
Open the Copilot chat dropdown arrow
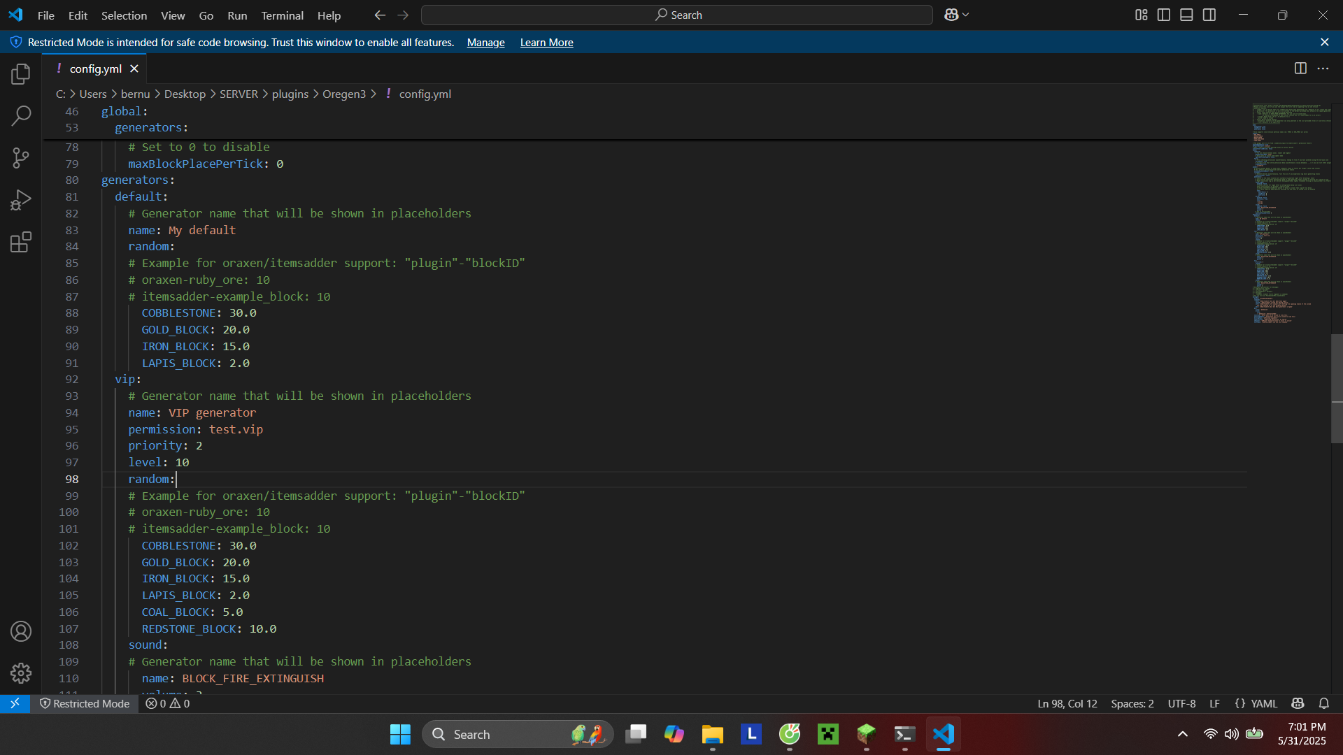coord(966,15)
